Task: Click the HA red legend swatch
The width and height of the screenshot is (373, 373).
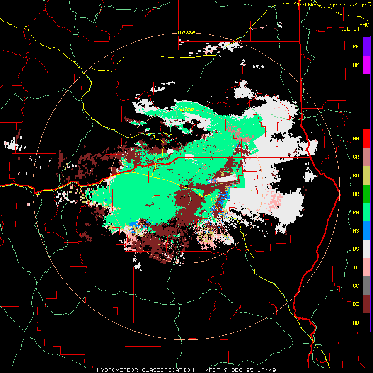Action: point(366,138)
